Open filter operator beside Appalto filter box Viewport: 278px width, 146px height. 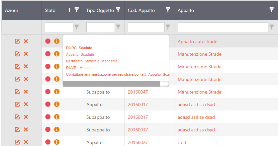tap(271, 27)
